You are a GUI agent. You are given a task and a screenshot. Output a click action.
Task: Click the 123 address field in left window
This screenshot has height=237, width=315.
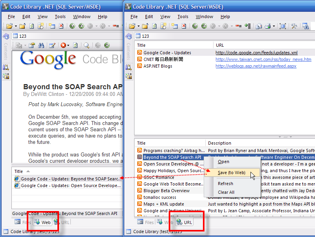click(67, 36)
